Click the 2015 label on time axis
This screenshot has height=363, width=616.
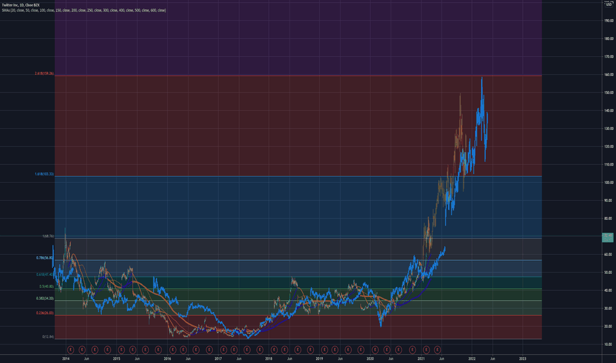point(117,358)
